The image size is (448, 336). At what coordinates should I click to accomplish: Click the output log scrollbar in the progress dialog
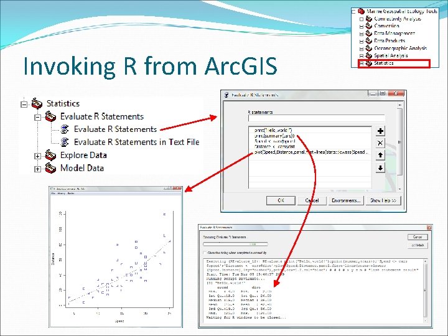tap(425, 291)
